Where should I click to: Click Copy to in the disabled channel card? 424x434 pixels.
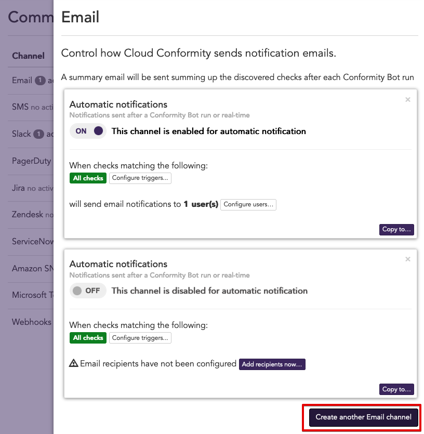point(396,389)
